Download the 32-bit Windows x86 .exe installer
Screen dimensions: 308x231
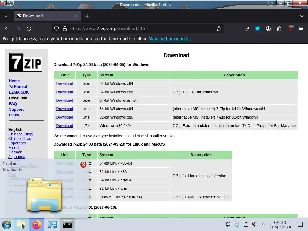pos(65,92)
